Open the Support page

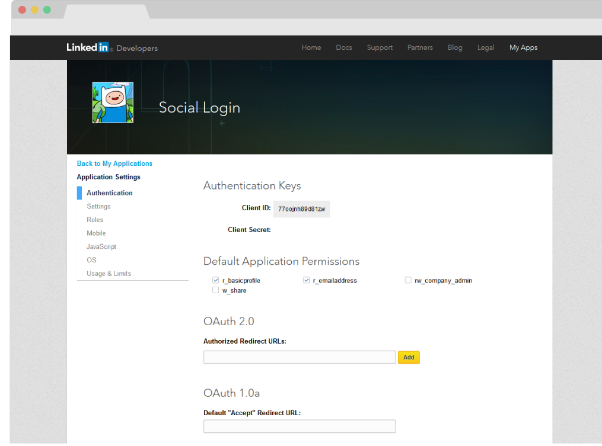pos(380,47)
